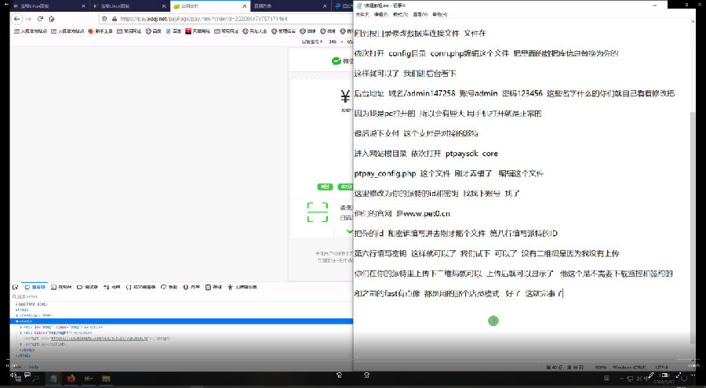Viewport: 706px width, 388px height.
Task: Open 新手上路 bookmark with Firefox logo
Action: tap(100, 31)
